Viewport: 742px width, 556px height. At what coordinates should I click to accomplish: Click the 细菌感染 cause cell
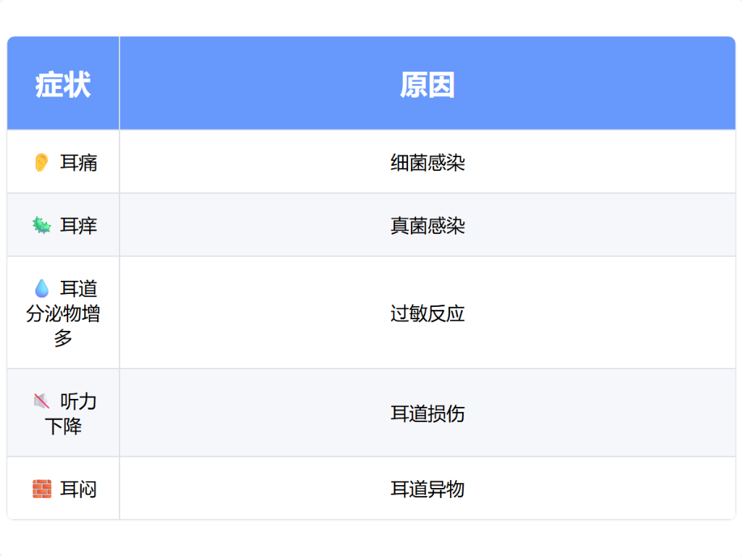(x=428, y=162)
